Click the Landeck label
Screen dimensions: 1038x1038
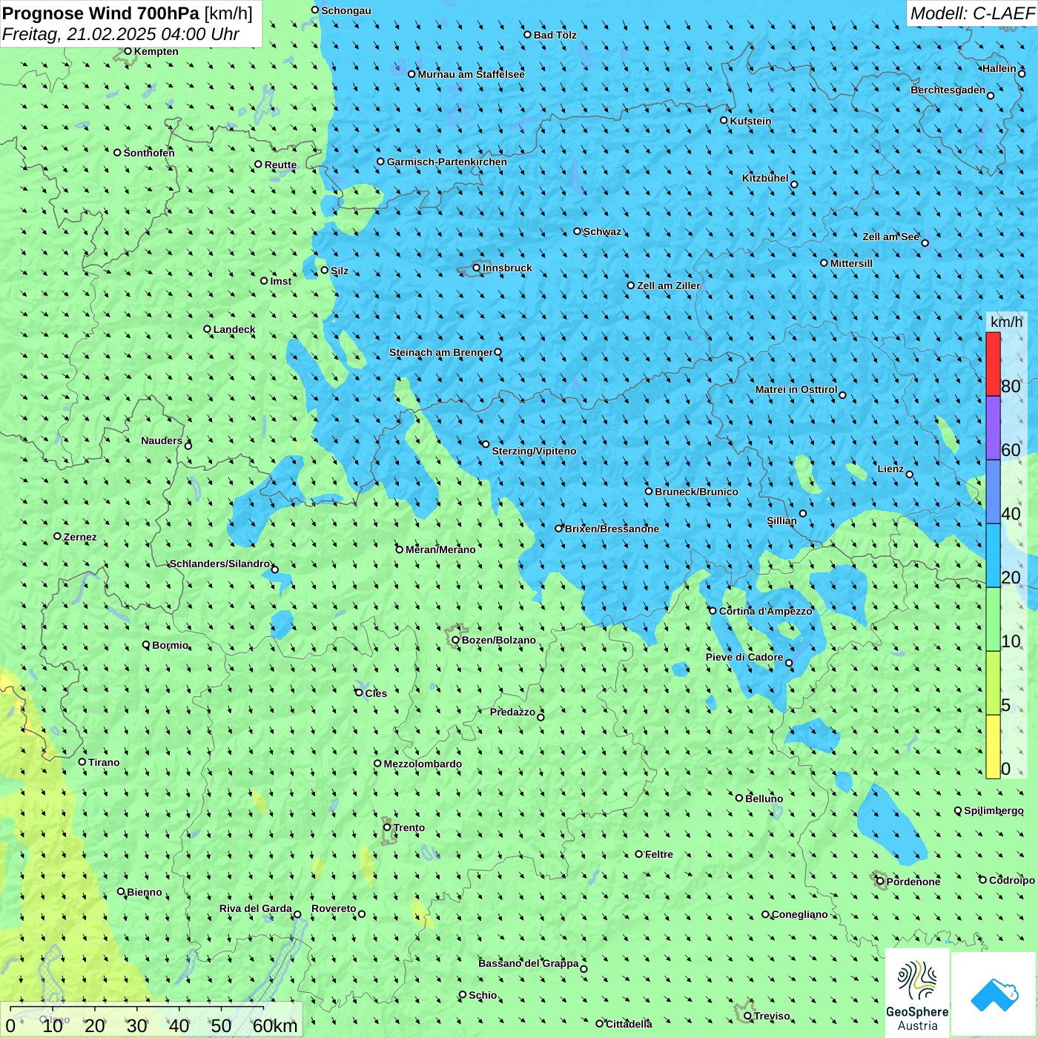pos(234,329)
